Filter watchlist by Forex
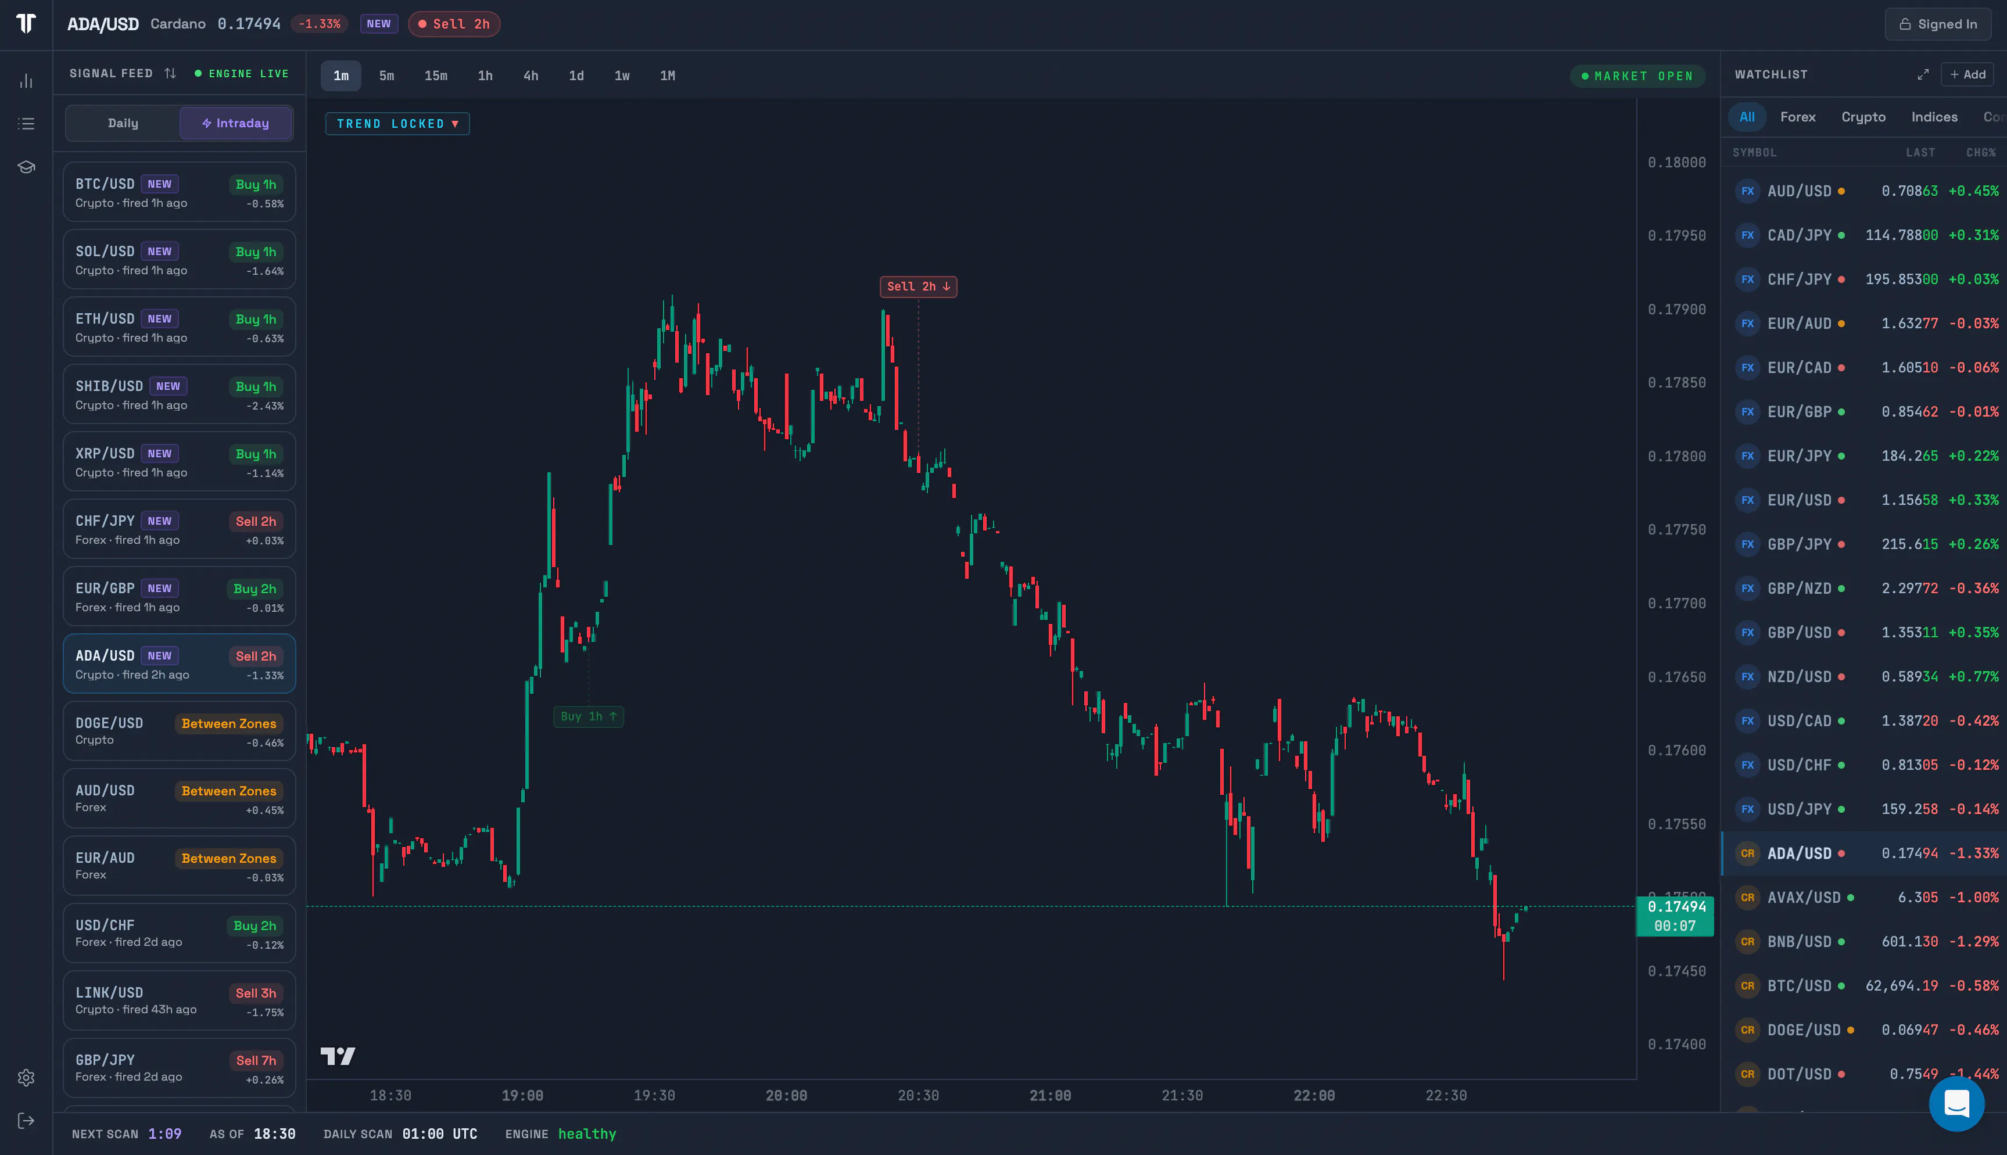Viewport: 2007px width, 1155px height. pyautogui.click(x=1798, y=117)
